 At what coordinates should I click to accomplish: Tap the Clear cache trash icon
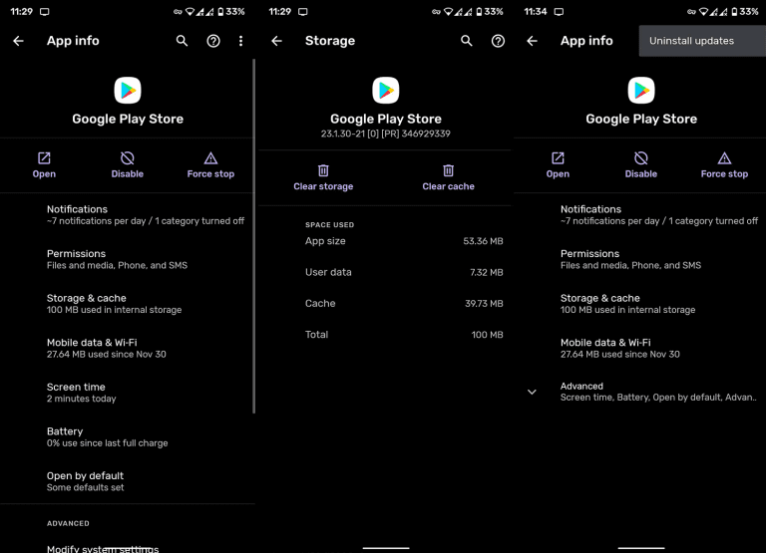pyautogui.click(x=448, y=170)
